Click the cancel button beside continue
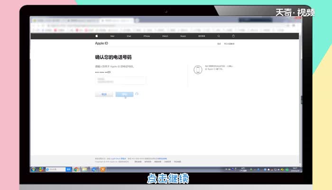Viewport: 332px width, 190px height. point(104,95)
